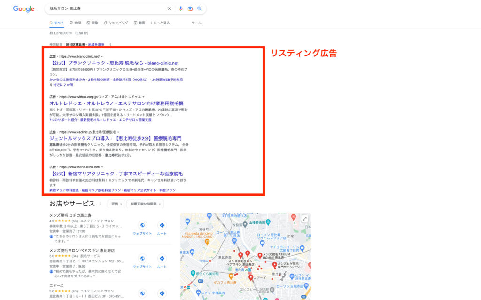
Task: Expand the map to full view
Action: pos(304,219)
